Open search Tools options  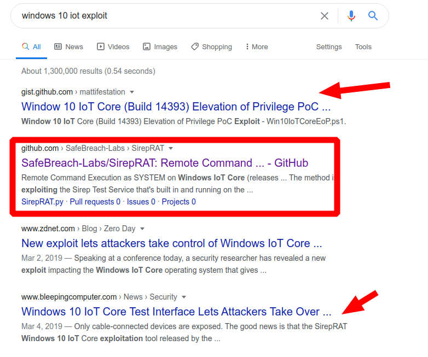click(x=363, y=47)
